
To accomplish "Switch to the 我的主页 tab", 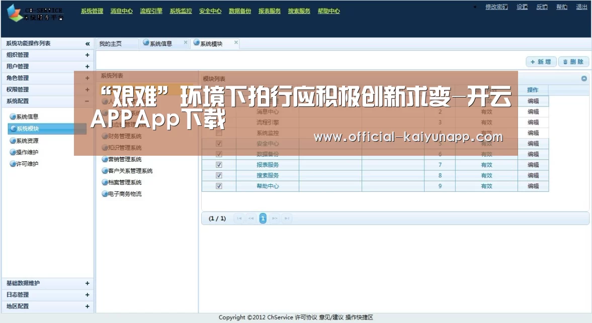I will 116,44.
